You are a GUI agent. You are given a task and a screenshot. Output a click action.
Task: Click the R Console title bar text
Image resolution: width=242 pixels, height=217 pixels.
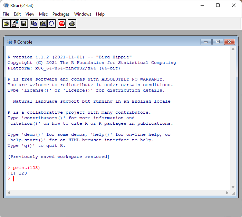click(x=23, y=42)
